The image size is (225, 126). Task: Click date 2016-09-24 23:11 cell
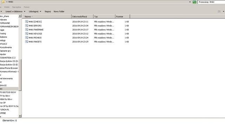(80, 22)
